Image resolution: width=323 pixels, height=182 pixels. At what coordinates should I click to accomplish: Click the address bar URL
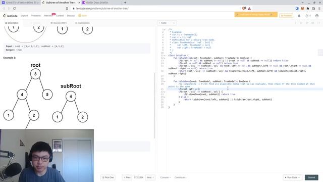coord(102,9)
